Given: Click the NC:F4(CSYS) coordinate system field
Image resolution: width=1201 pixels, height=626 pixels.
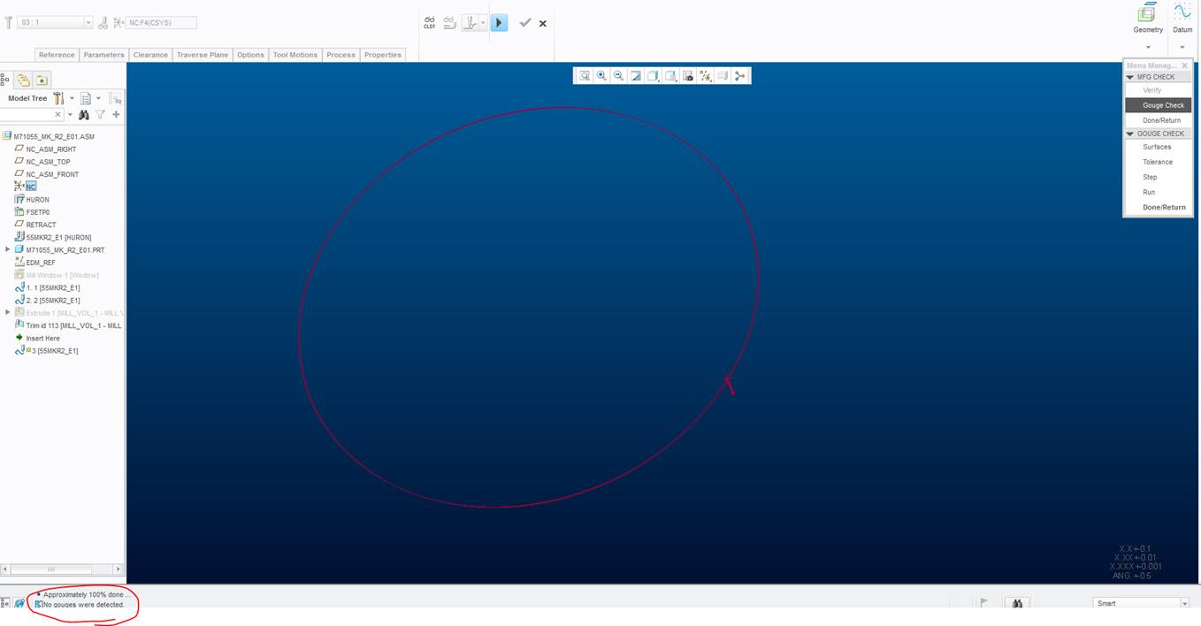Looking at the screenshot, I should click(162, 22).
